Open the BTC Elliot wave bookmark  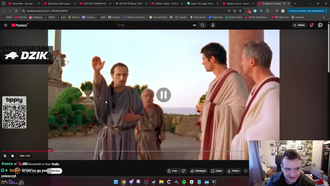point(280,17)
